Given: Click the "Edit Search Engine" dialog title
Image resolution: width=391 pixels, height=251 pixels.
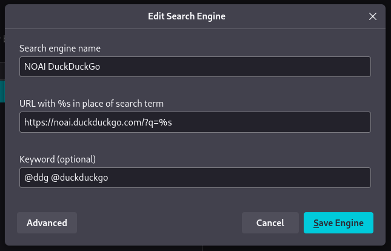Looking at the screenshot, I should (187, 16).
